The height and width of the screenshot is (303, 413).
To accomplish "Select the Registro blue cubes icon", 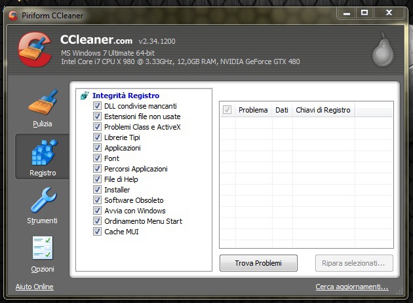I will (x=42, y=152).
